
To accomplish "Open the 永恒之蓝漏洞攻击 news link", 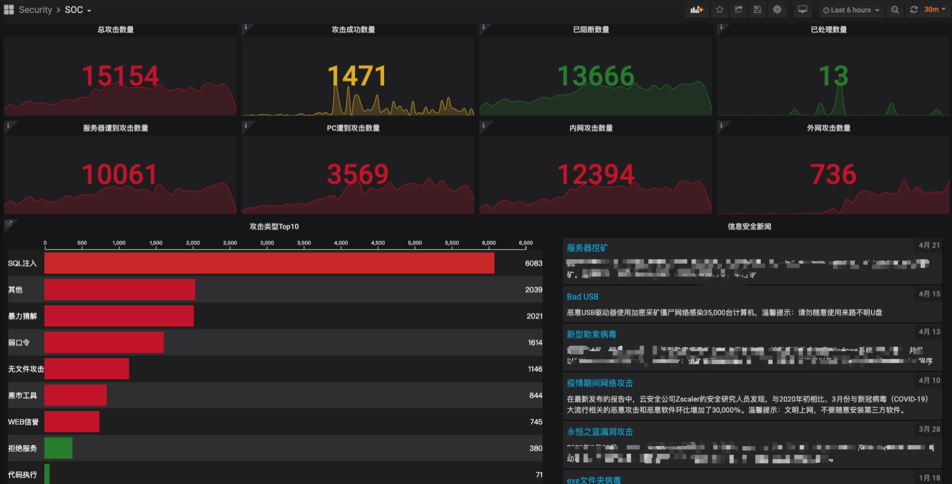I will [600, 432].
